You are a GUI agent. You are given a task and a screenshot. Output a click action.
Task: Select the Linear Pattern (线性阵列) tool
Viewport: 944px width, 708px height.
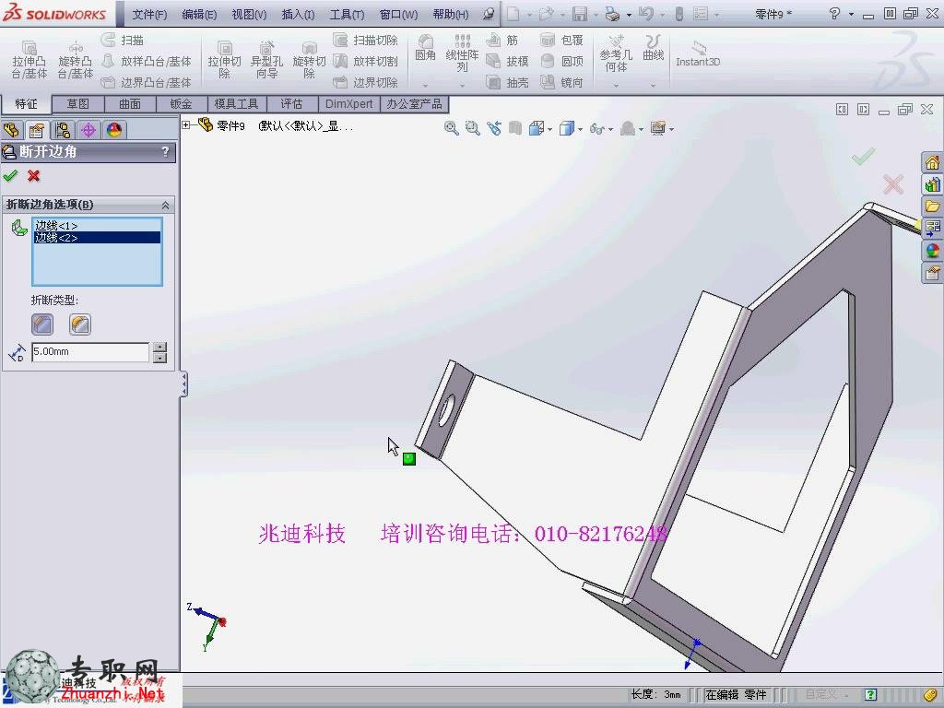[462, 53]
